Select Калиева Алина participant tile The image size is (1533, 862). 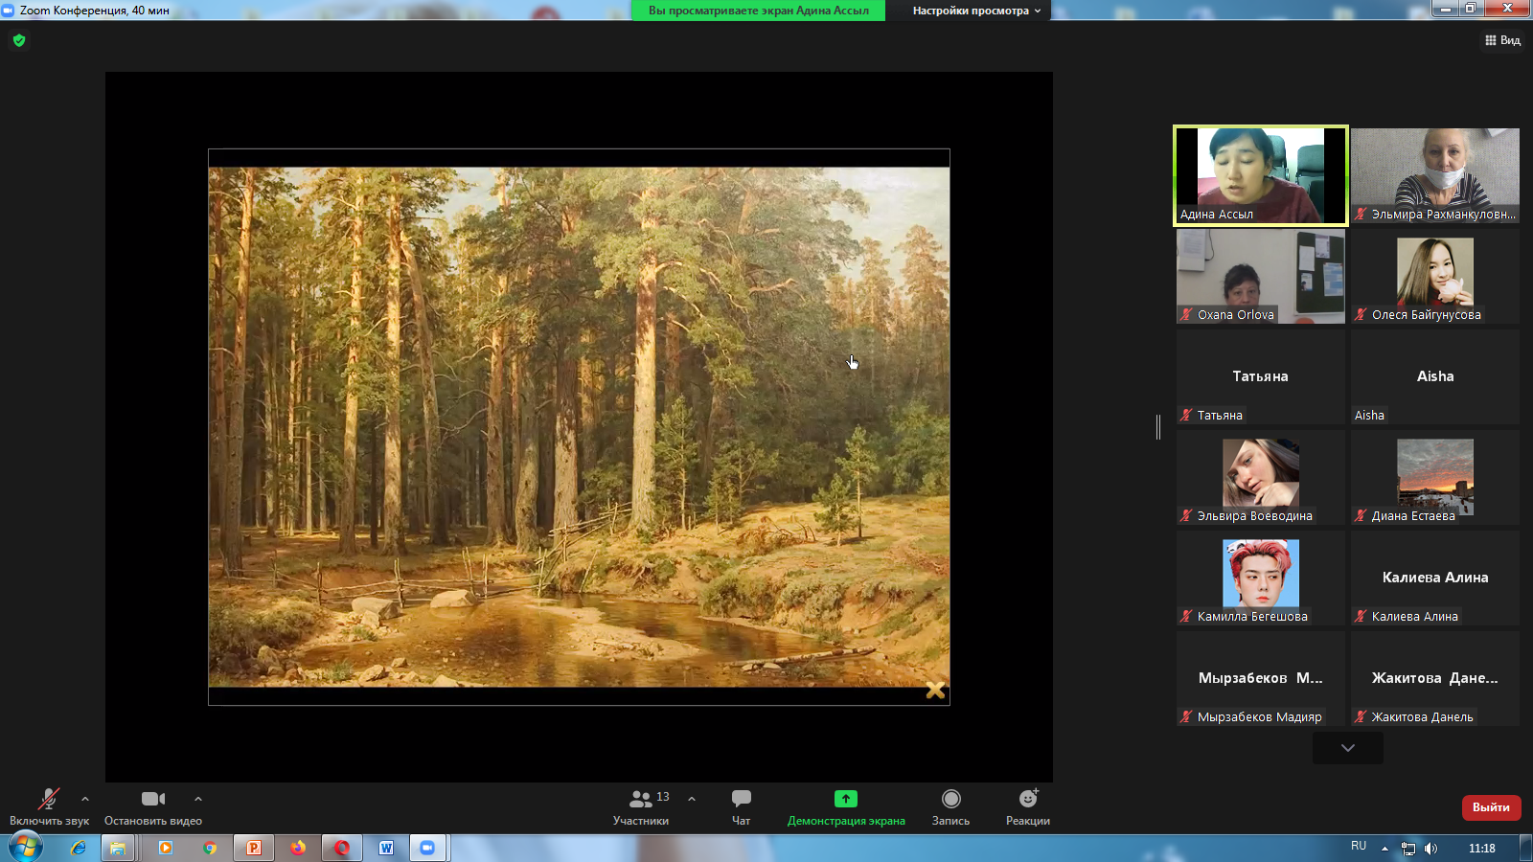coord(1435,578)
